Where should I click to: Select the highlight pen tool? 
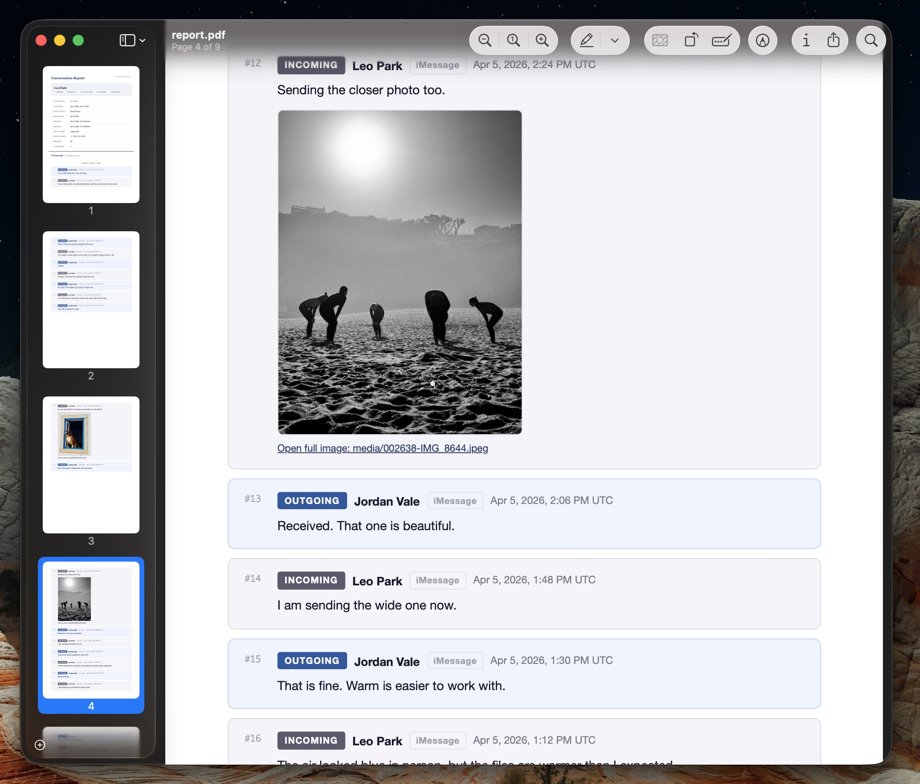(x=587, y=40)
